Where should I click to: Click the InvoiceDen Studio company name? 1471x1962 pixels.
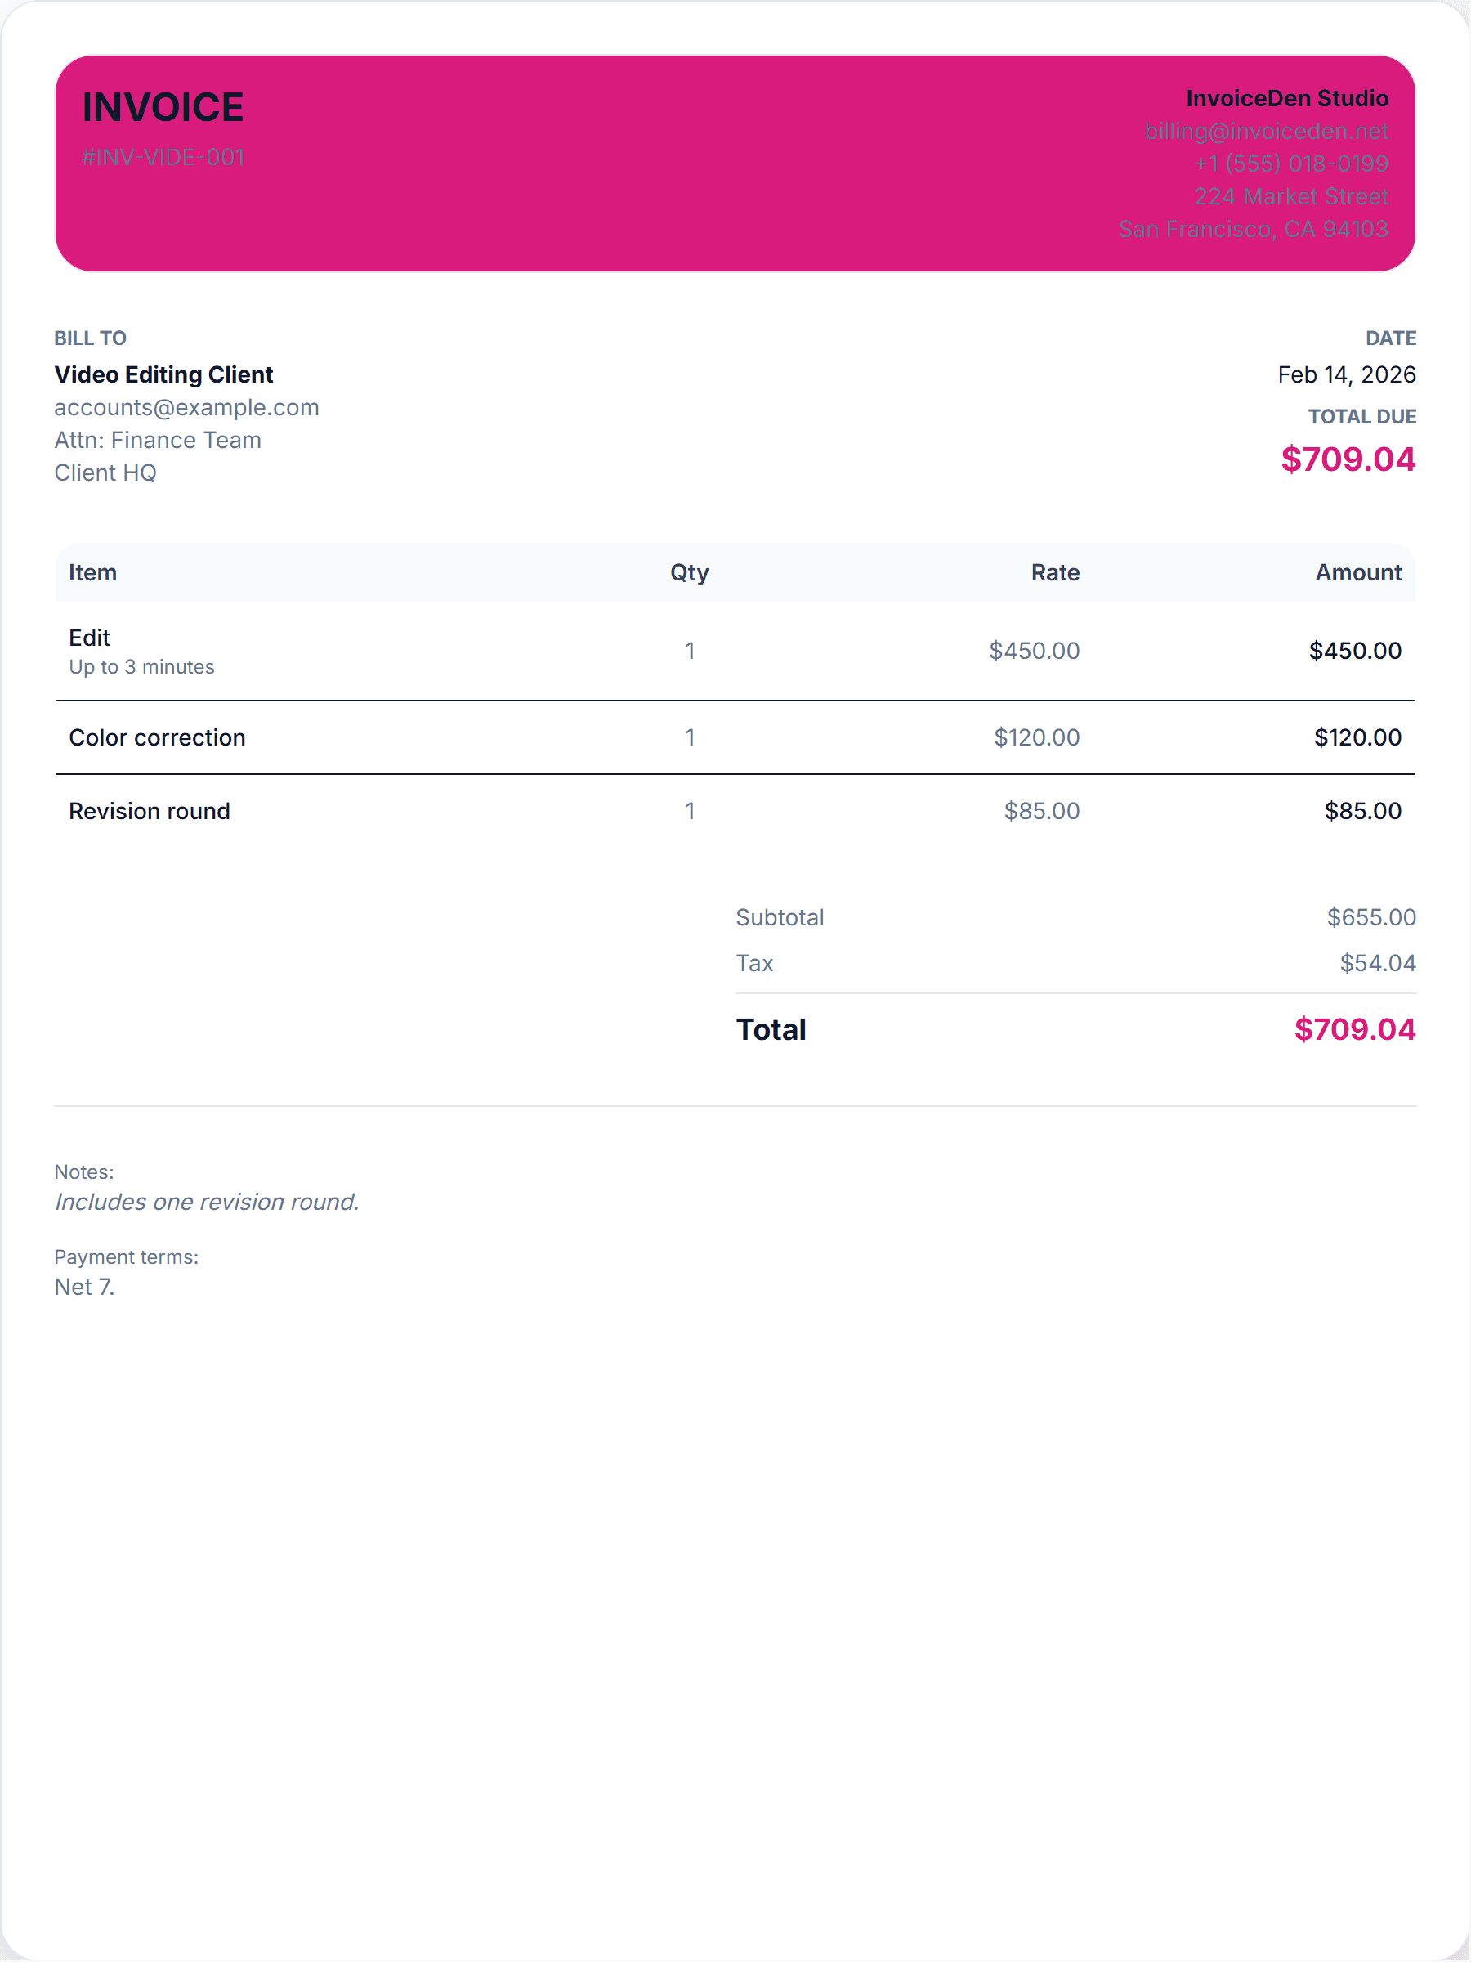(1286, 98)
